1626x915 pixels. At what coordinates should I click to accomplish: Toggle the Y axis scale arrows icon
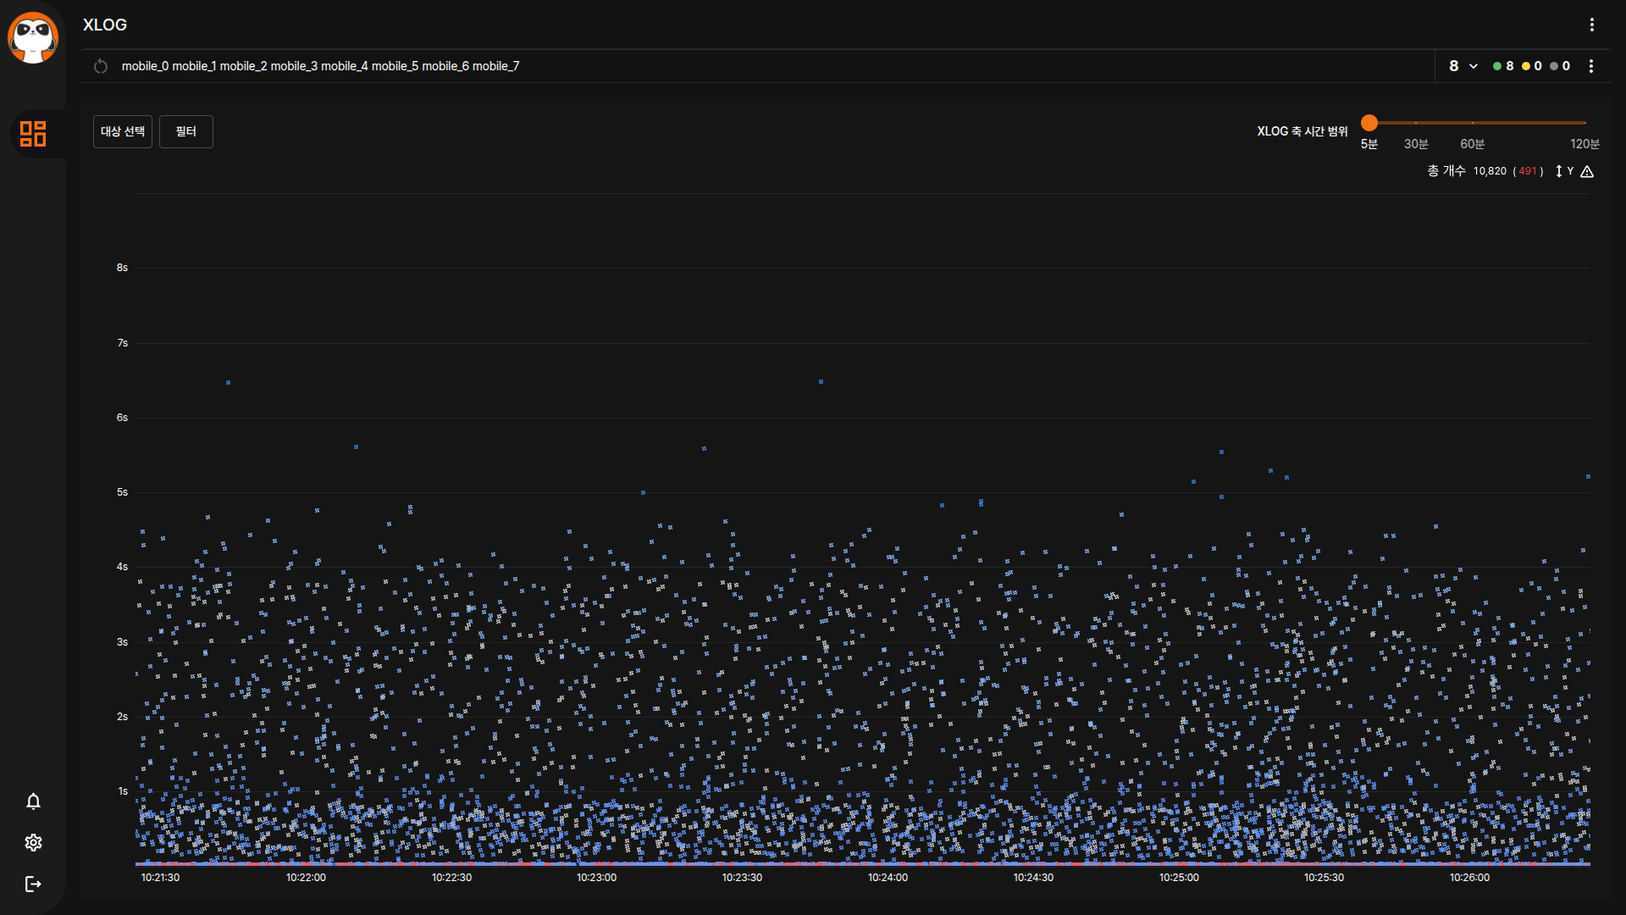click(x=1559, y=171)
